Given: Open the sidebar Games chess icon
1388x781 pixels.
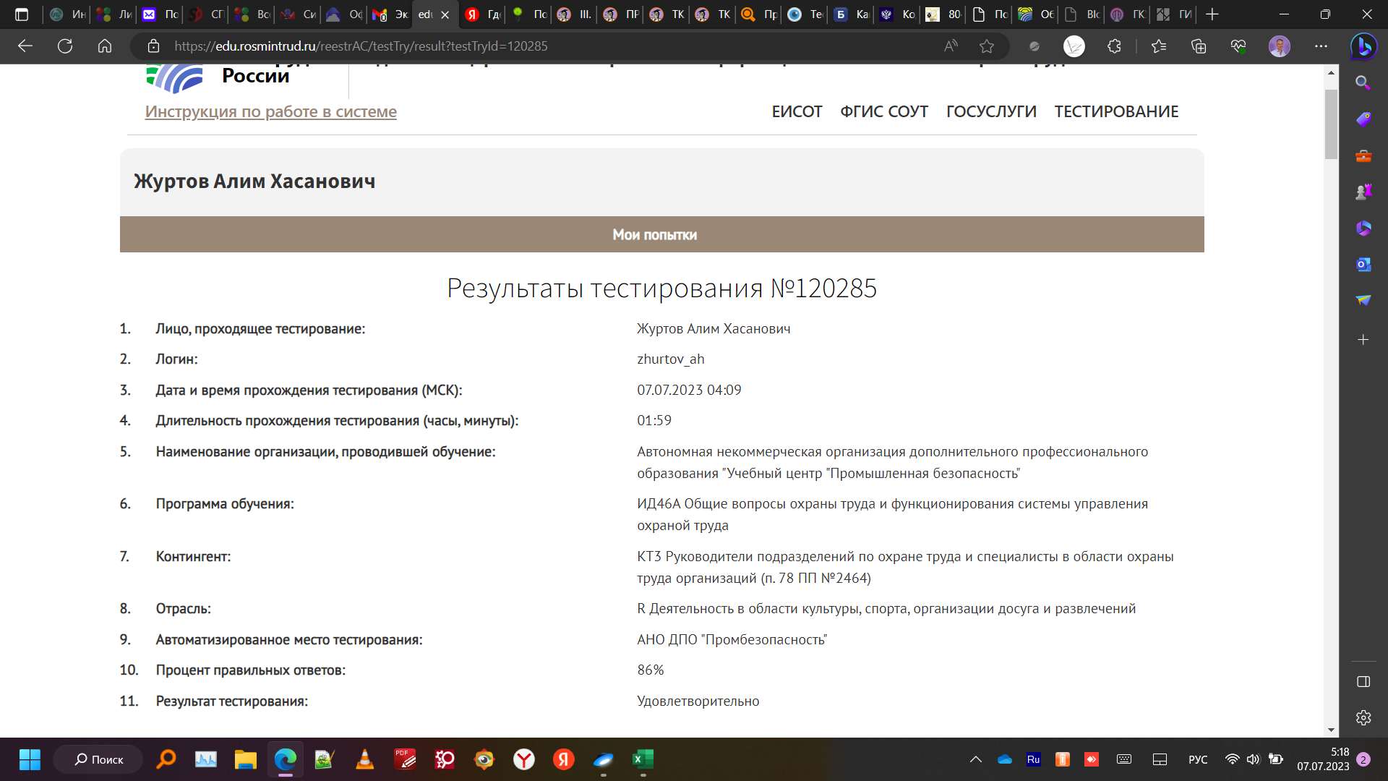Looking at the screenshot, I should tap(1363, 192).
